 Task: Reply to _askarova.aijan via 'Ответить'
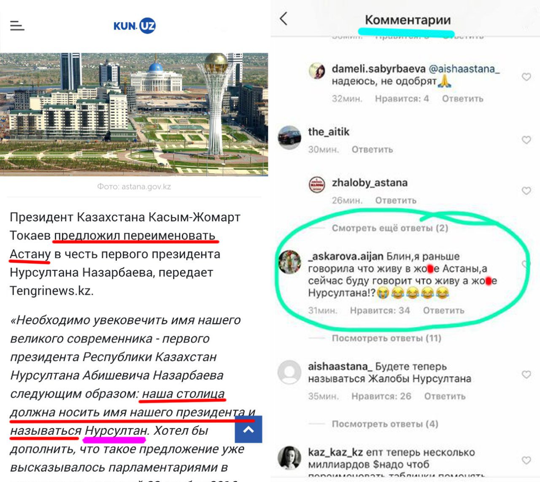point(444,310)
